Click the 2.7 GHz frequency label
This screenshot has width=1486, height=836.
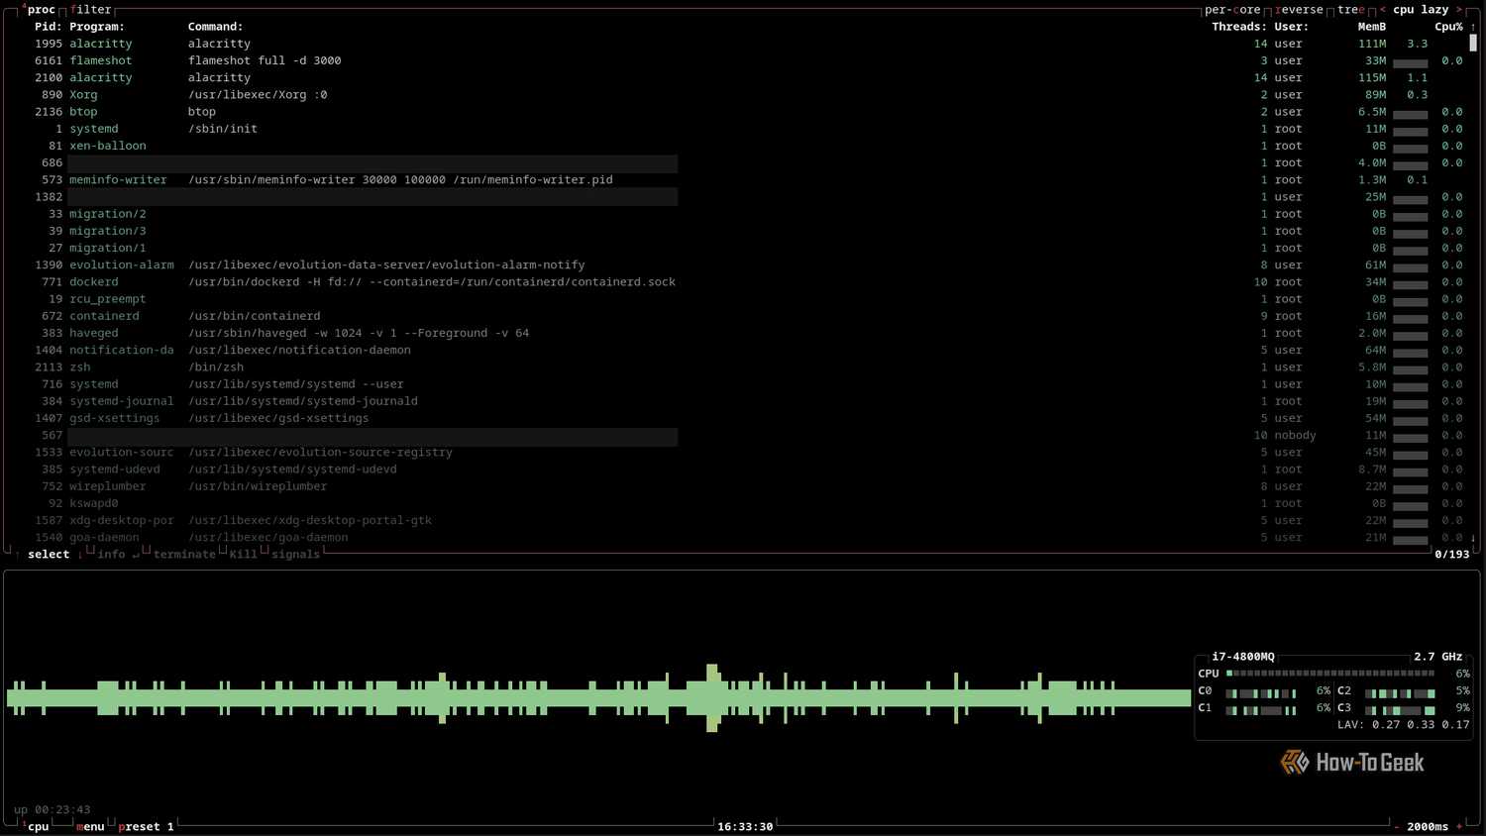tap(1438, 657)
